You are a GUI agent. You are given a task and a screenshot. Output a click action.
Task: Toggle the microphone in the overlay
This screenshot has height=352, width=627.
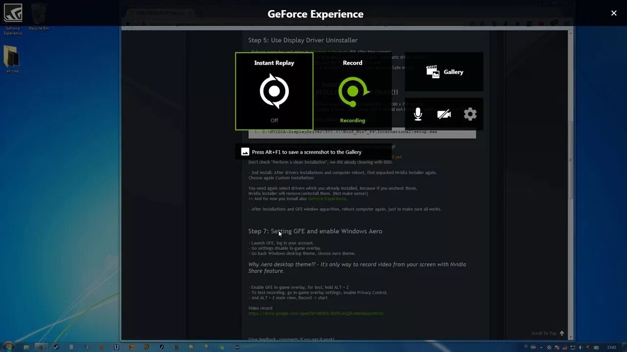pos(418,114)
